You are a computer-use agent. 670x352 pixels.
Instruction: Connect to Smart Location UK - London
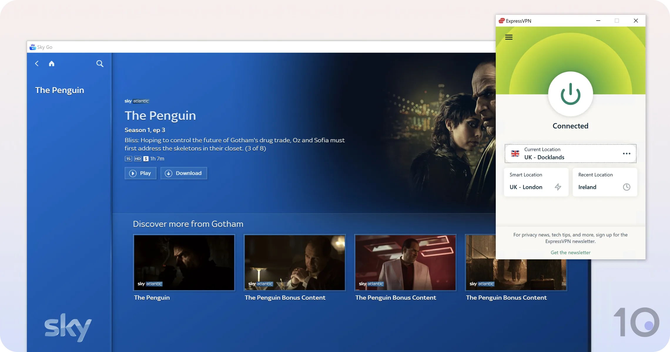pos(536,182)
